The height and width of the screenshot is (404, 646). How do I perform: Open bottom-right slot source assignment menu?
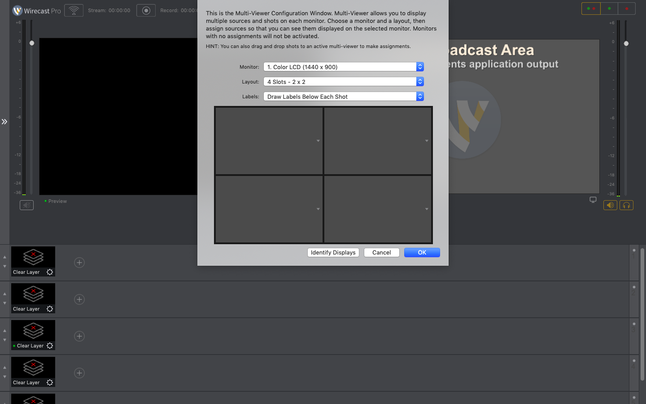427,209
